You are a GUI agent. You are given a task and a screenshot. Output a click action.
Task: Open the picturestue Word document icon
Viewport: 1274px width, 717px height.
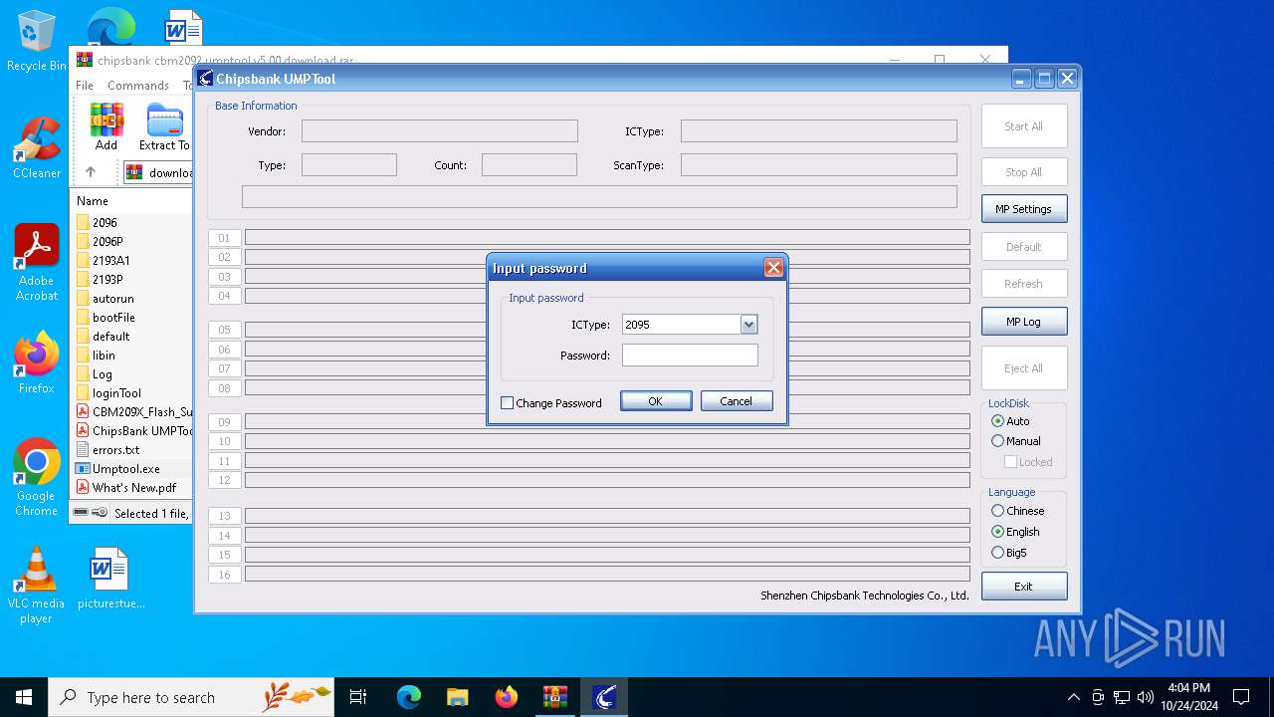(110, 578)
